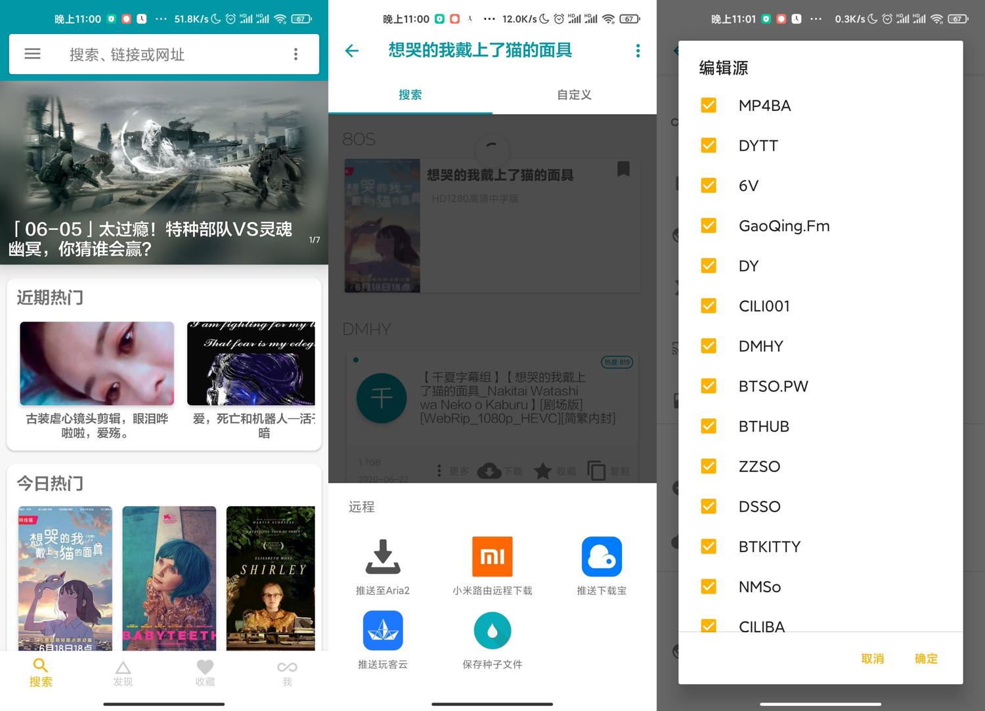Toggle the DMHY source checkbox

tap(709, 345)
